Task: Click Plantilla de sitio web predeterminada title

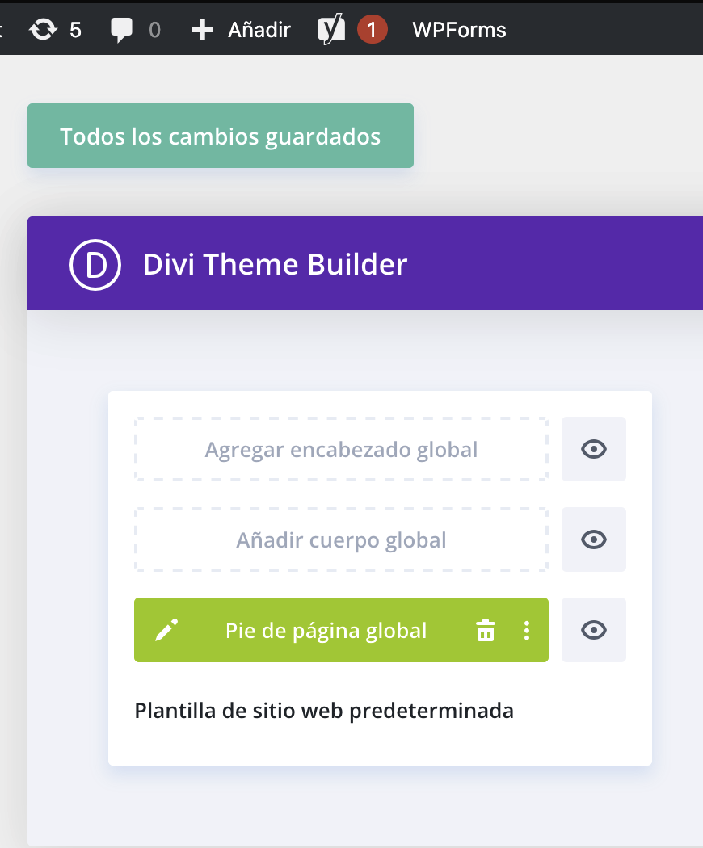Action: coord(324,711)
